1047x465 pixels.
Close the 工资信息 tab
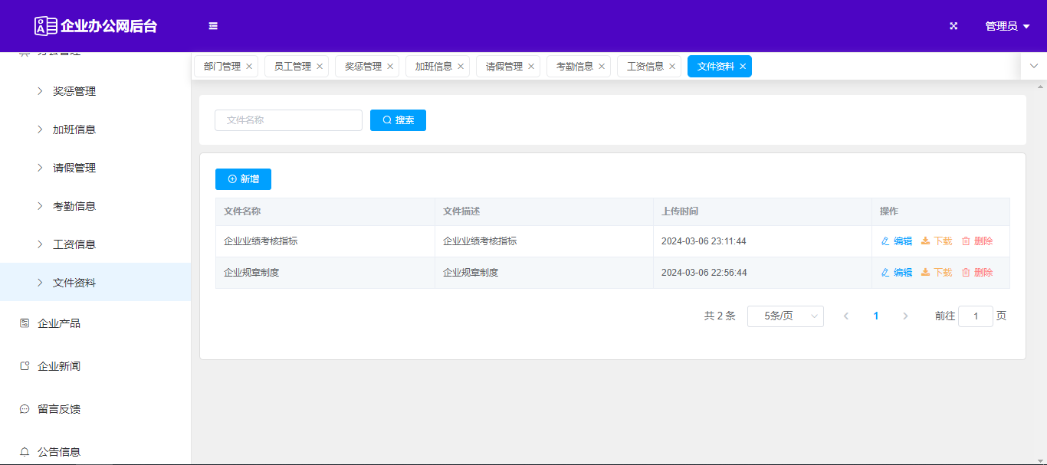pyautogui.click(x=672, y=67)
